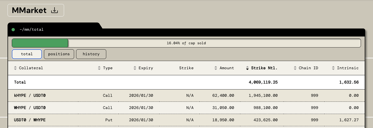This screenshot has height=128, width=373.
Task: Open the history tab
Action: coord(91,54)
